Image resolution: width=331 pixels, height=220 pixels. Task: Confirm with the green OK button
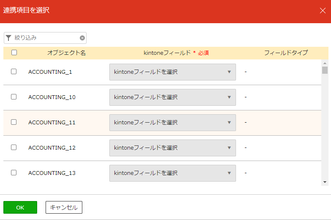[20, 207]
